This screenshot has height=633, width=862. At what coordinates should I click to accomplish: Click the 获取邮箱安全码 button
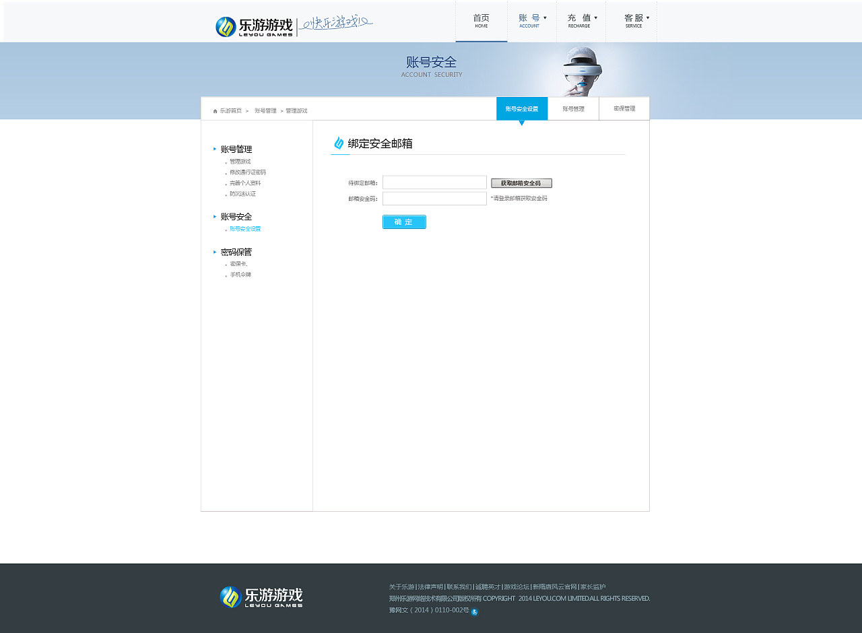[x=521, y=182]
